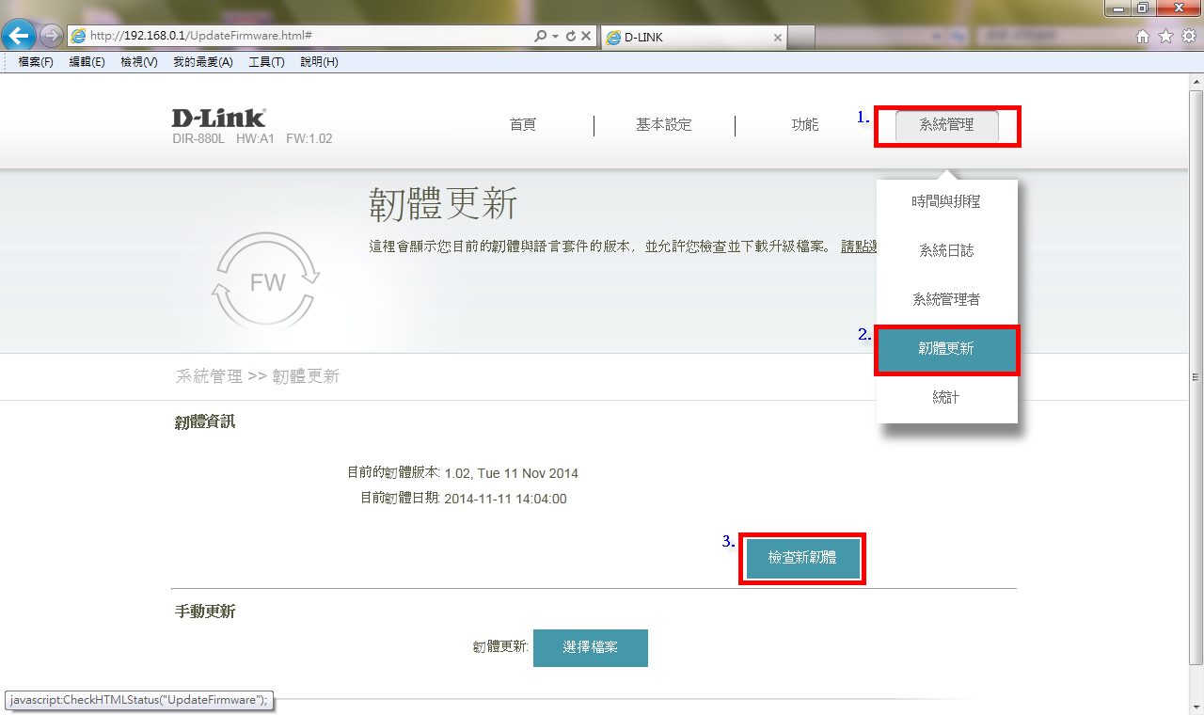This screenshot has height=715, width=1204.
Task: Open the 工具(T) menu
Action: [x=266, y=62]
